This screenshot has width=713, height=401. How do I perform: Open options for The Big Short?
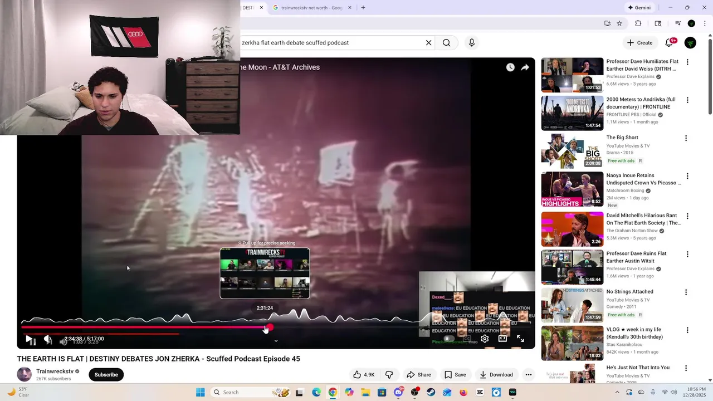point(686,138)
